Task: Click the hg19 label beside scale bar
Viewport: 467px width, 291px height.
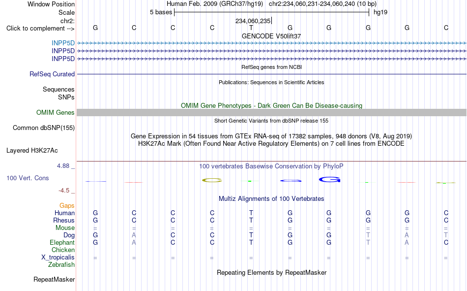Action: [380, 12]
